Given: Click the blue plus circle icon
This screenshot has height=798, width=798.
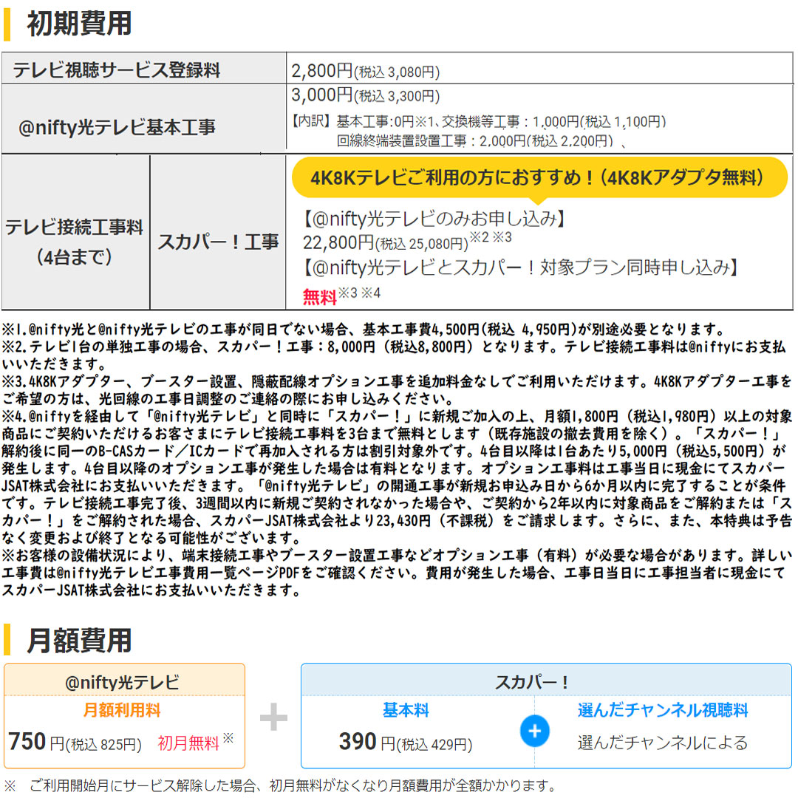Looking at the screenshot, I should (x=534, y=731).
